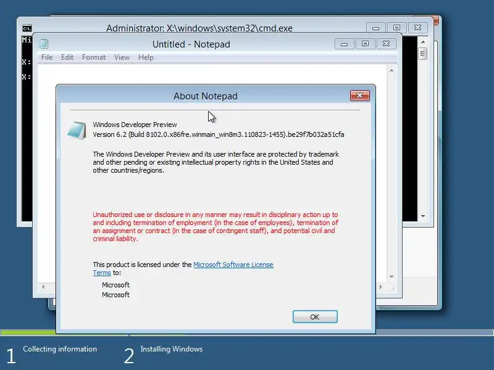Follow the 'Terms' link text
Image resolution: width=494 pixels, height=370 pixels.
pyautogui.click(x=102, y=273)
